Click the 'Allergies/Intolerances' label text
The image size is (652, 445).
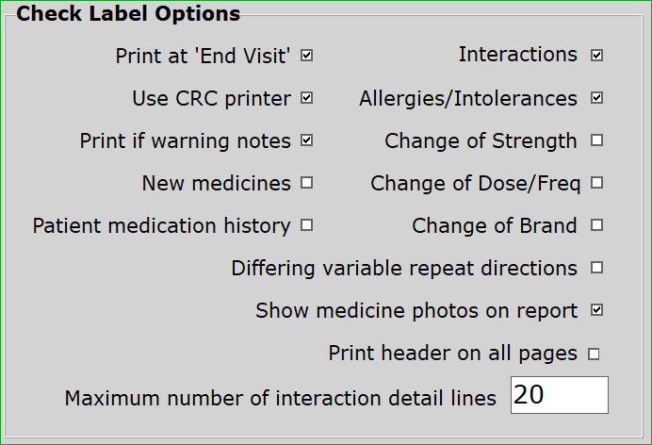(x=468, y=98)
